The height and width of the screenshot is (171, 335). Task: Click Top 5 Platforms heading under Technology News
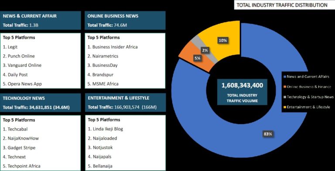point(19,120)
